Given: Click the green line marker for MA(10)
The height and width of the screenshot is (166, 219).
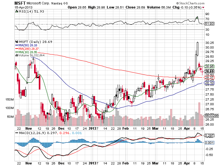Looking at the screenshot, I should [17, 52].
